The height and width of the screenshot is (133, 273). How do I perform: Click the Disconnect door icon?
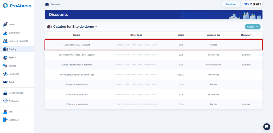(5, 120)
